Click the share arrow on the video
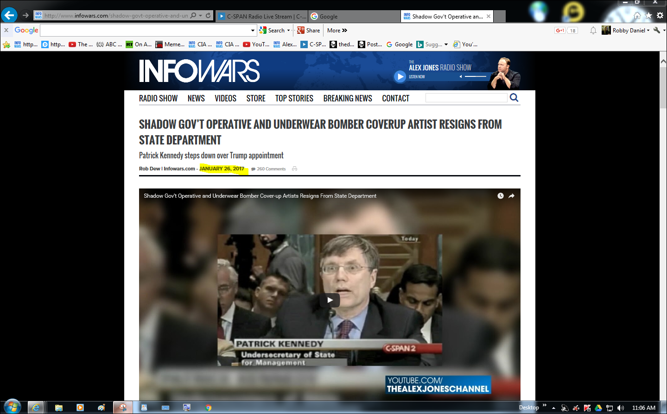The height and width of the screenshot is (414, 667). click(512, 196)
